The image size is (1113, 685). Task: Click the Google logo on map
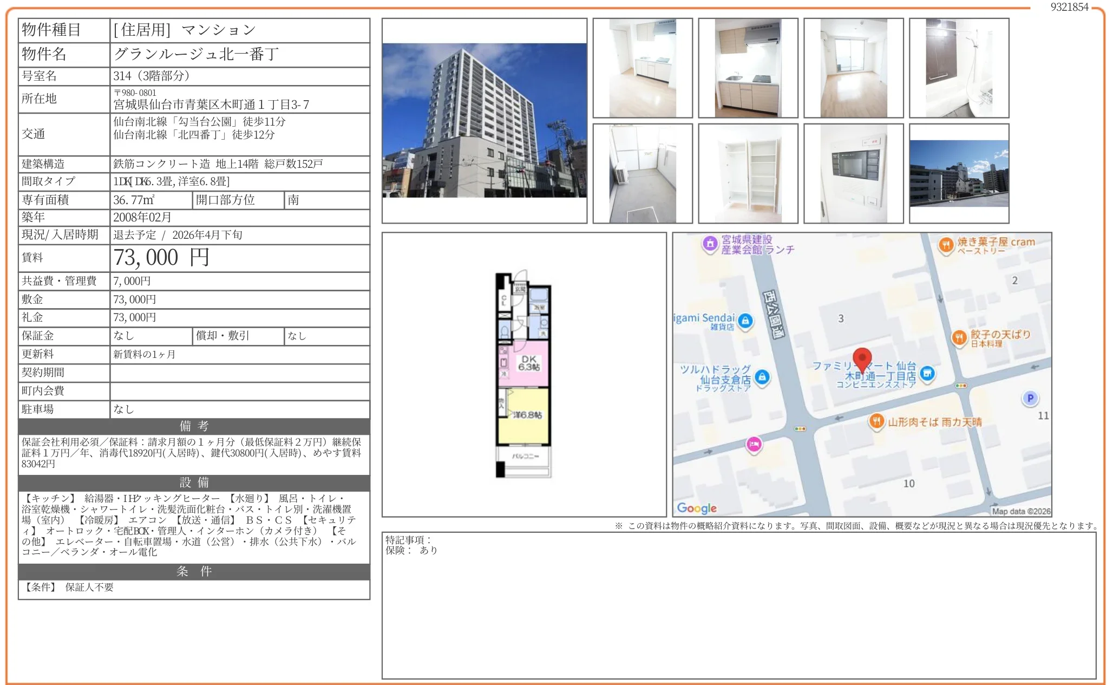pyautogui.click(x=697, y=508)
